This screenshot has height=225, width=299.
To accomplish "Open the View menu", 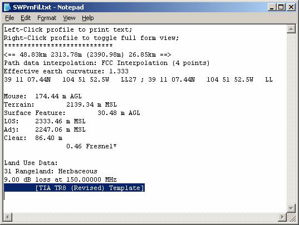I will click(69, 18).
